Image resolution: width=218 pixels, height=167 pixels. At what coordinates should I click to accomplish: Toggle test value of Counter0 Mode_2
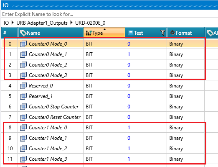point(129,65)
